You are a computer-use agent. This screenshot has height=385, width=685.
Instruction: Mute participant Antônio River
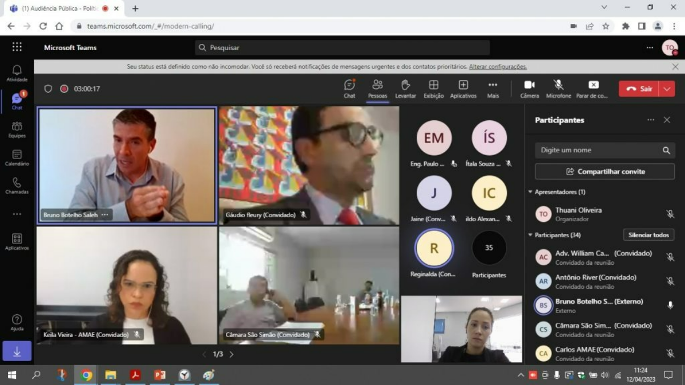669,281
